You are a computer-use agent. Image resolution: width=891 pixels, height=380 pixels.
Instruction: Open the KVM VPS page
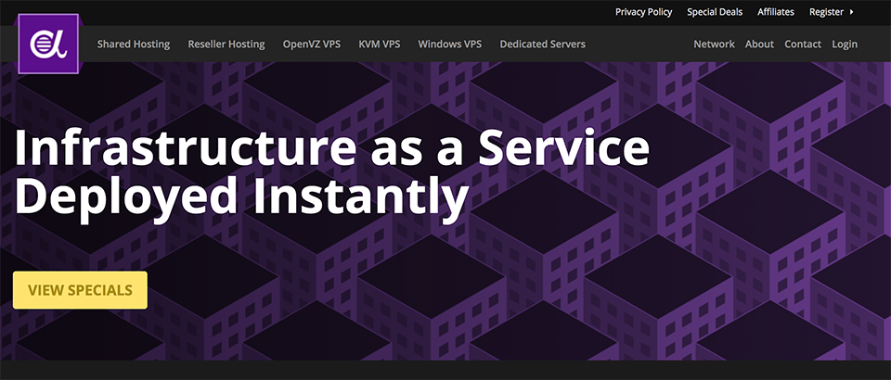click(x=379, y=44)
